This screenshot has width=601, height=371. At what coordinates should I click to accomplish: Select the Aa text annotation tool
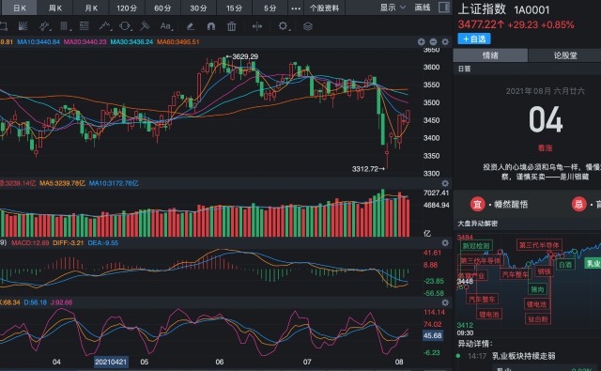[x=165, y=26]
